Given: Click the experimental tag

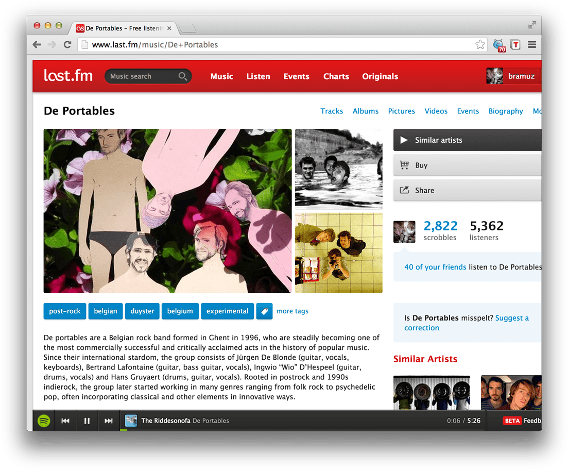Looking at the screenshot, I should click(227, 311).
